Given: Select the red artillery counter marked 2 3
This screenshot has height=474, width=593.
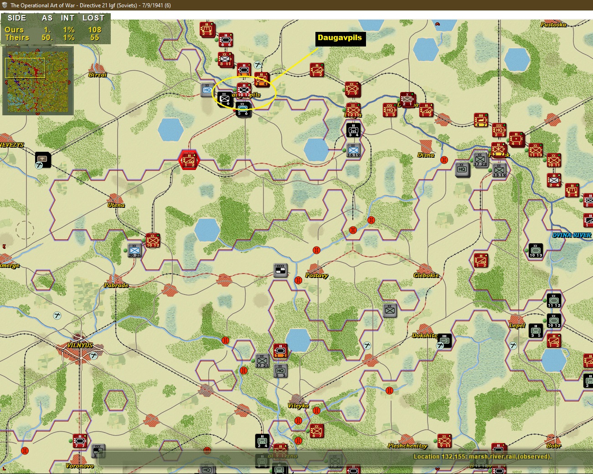Looking at the screenshot, I should (207, 29).
